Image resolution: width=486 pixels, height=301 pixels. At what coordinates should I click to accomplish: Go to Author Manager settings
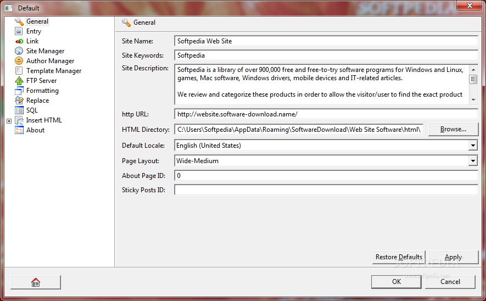pyautogui.click(x=50, y=61)
